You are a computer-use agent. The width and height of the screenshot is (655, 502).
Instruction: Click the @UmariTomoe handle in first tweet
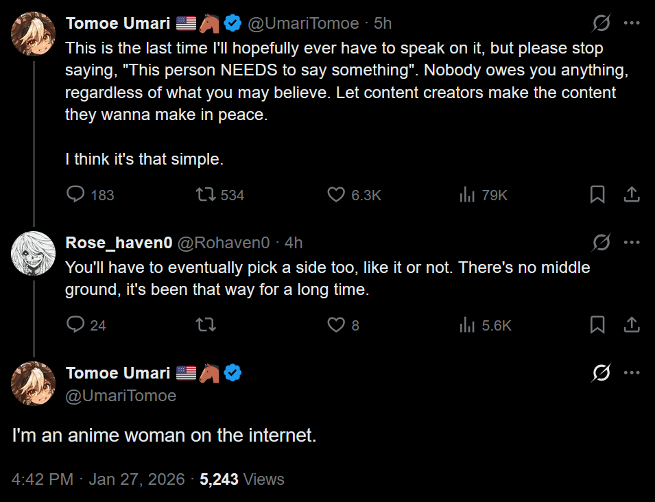302,23
